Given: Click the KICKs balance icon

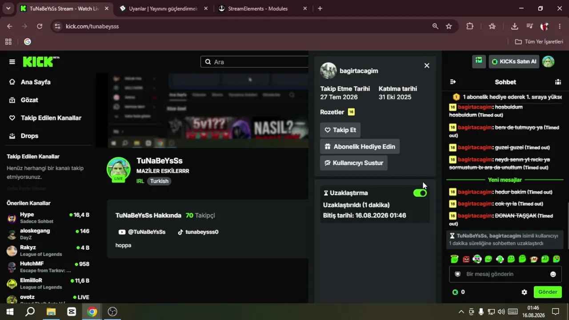Looking at the screenshot, I should [x=455, y=292].
